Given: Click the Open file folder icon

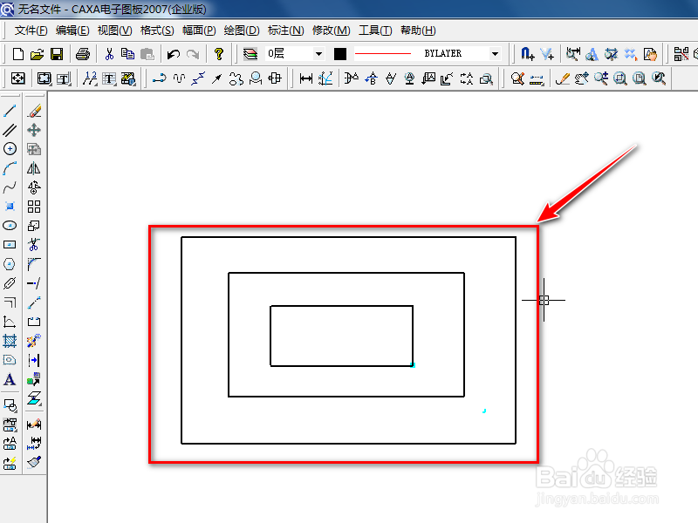Looking at the screenshot, I should 37,54.
